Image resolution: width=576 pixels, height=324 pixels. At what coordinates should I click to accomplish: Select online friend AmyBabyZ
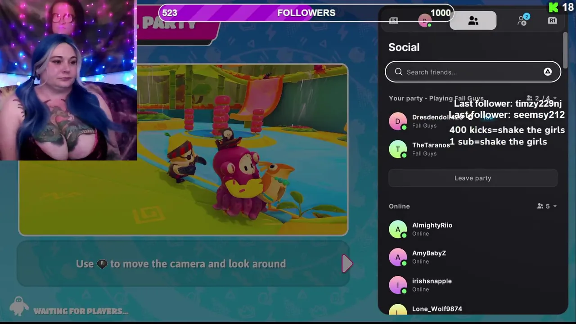click(x=473, y=257)
